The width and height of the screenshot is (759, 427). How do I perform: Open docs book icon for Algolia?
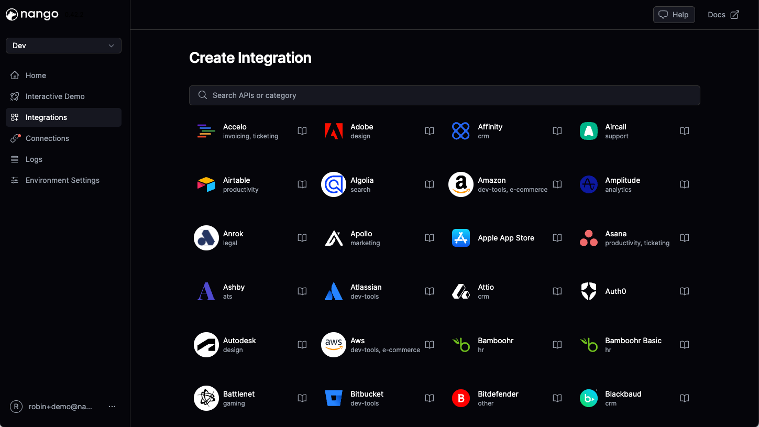[x=430, y=184]
